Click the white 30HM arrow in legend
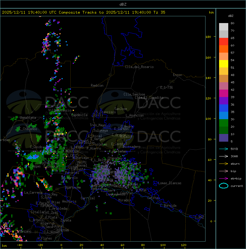Screen dimensions: 246x249 tap(224, 156)
